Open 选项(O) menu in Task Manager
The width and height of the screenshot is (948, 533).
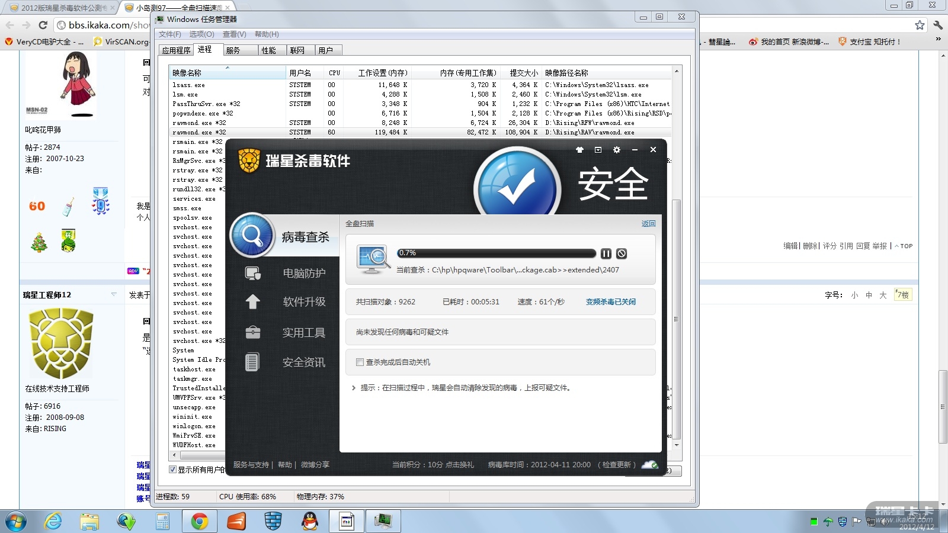[x=201, y=34]
